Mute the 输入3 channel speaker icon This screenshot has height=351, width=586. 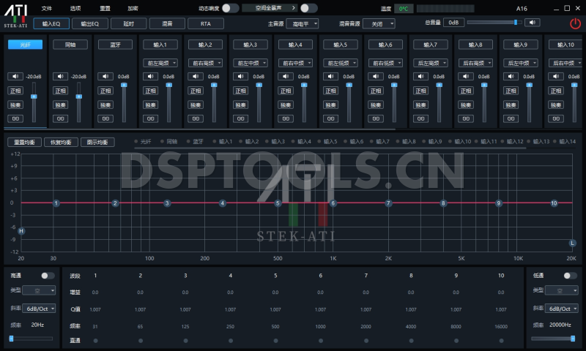tap(240, 77)
